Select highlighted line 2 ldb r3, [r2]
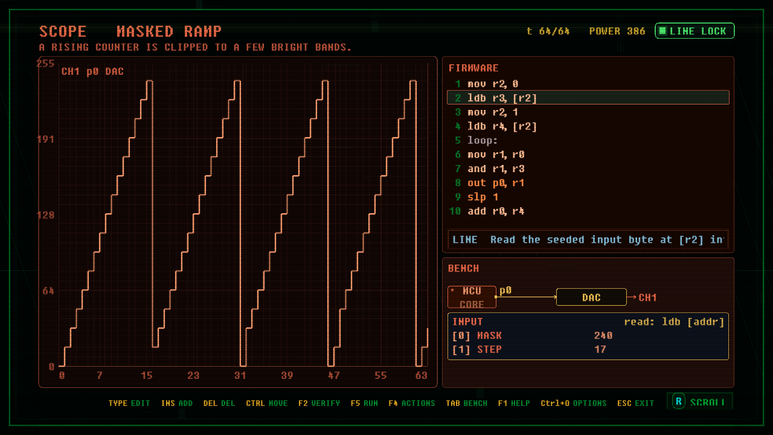The width and height of the screenshot is (773, 435). 588,98
